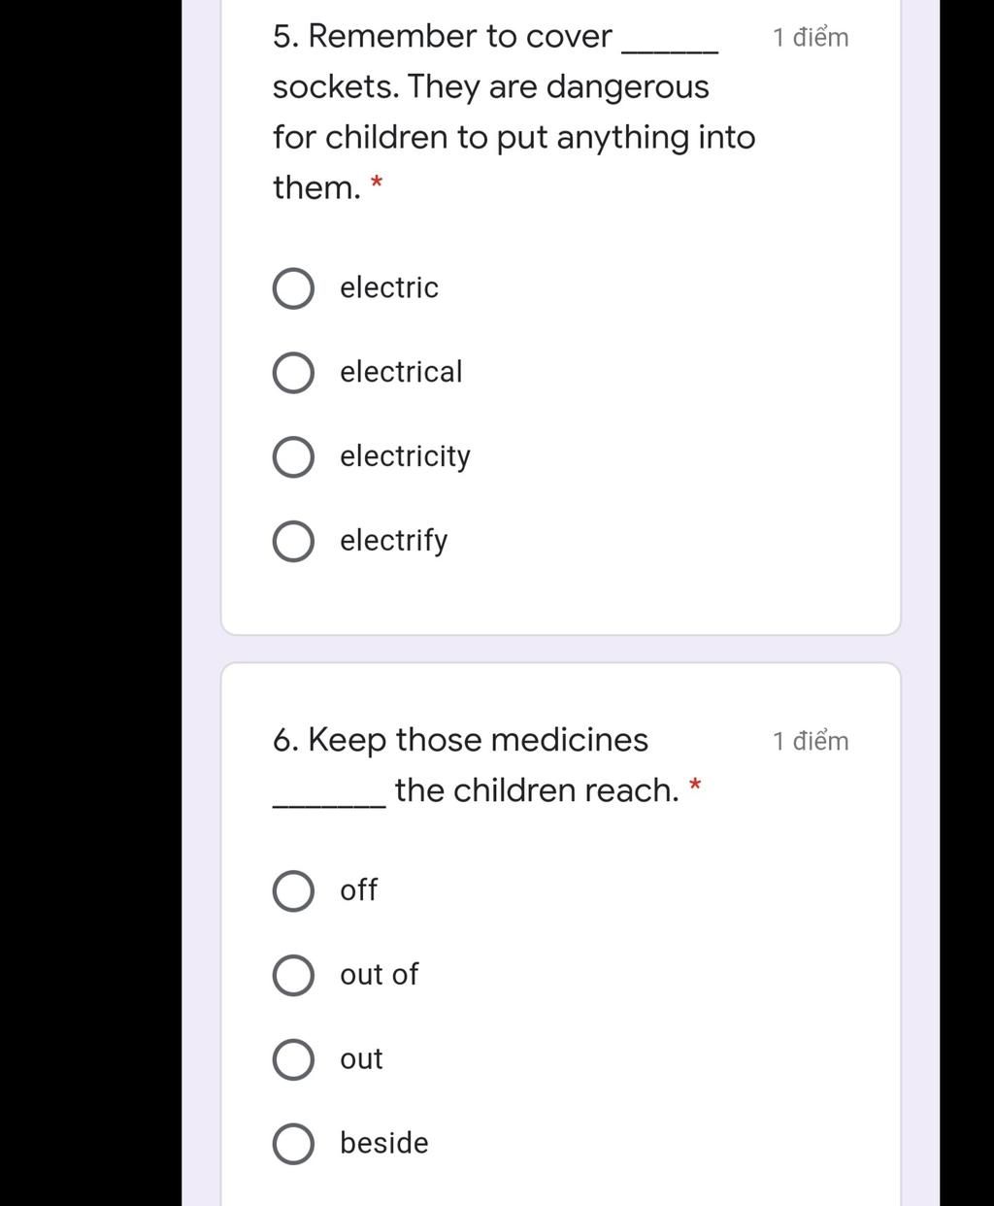
Task: Tick the radio button for 'out'
Action: point(293,1059)
